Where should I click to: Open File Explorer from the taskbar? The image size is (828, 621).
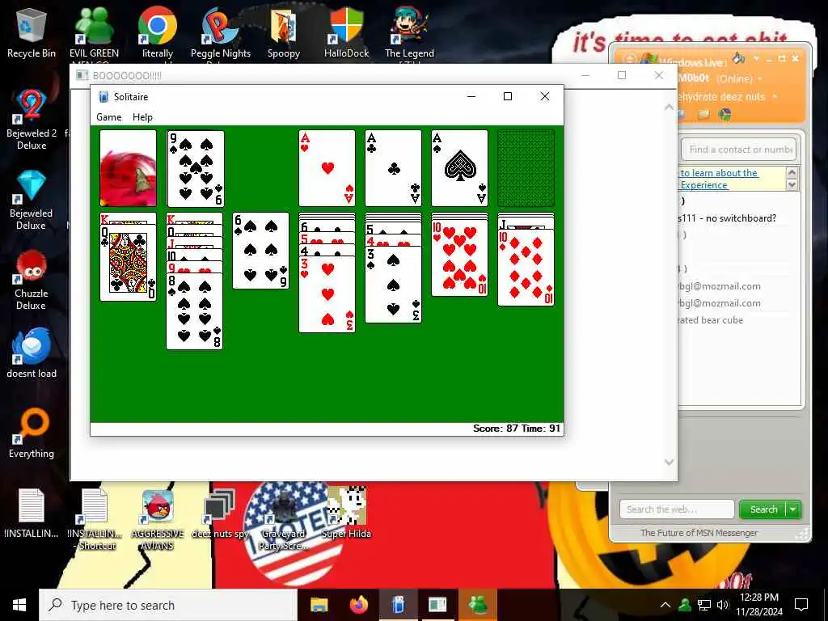click(x=319, y=605)
